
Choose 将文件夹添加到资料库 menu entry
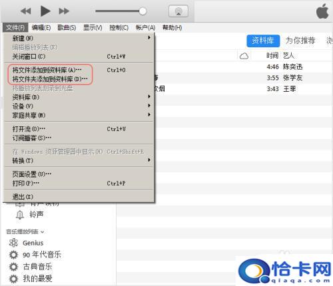pos(50,79)
